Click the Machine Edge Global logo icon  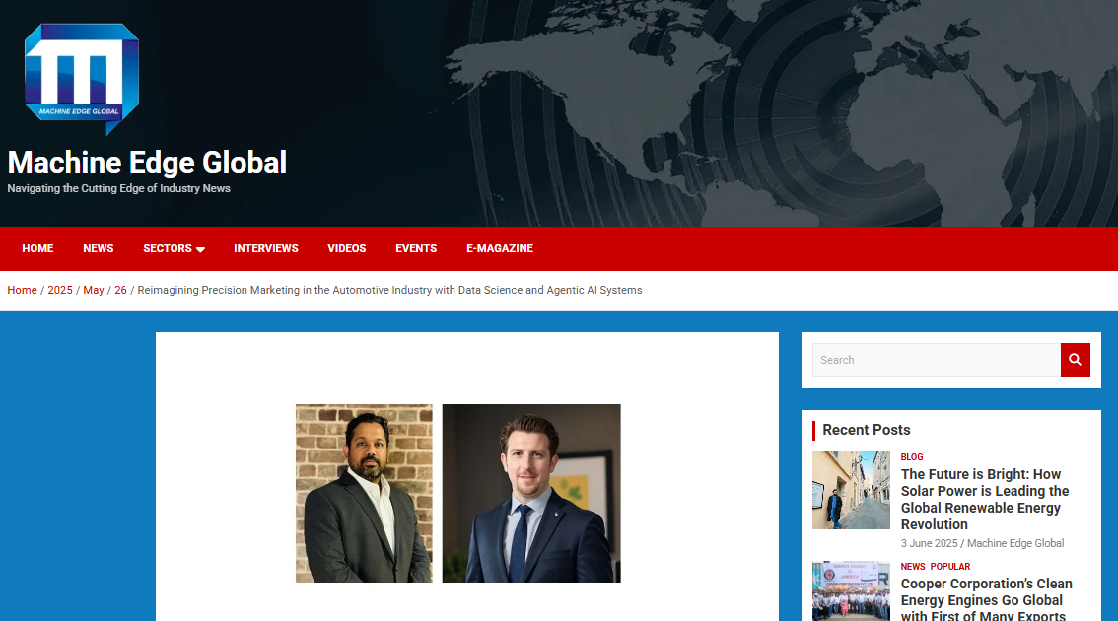pos(81,79)
